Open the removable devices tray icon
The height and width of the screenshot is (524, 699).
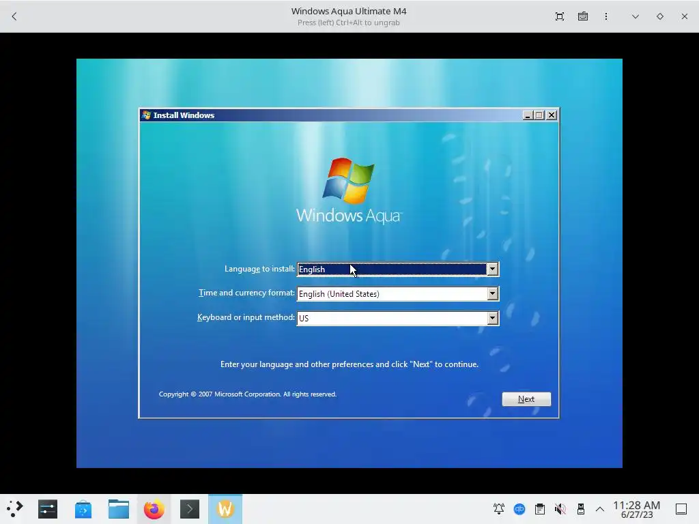click(x=580, y=509)
